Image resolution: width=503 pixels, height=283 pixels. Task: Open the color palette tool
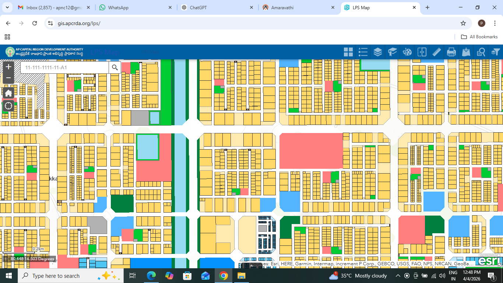pyautogui.click(x=407, y=52)
